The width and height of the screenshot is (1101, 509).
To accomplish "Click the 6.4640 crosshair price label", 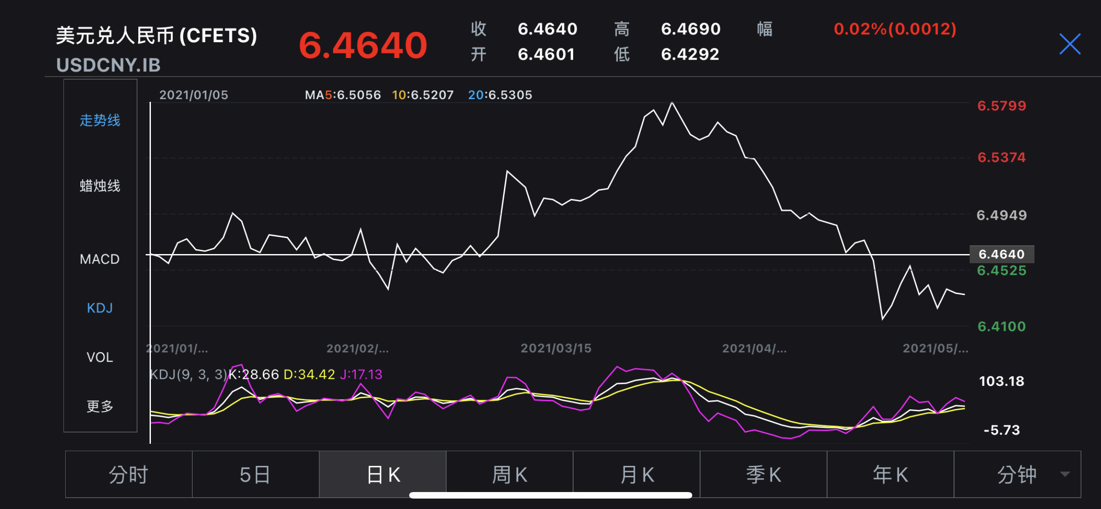I will (x=1002, y=254).
